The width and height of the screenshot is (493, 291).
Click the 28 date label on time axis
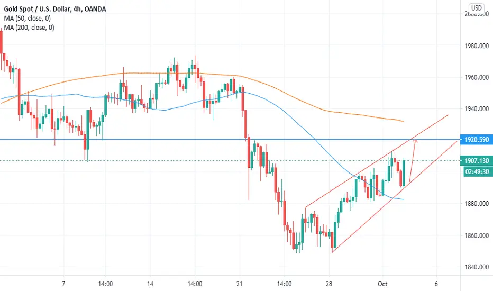click(329, 284)
